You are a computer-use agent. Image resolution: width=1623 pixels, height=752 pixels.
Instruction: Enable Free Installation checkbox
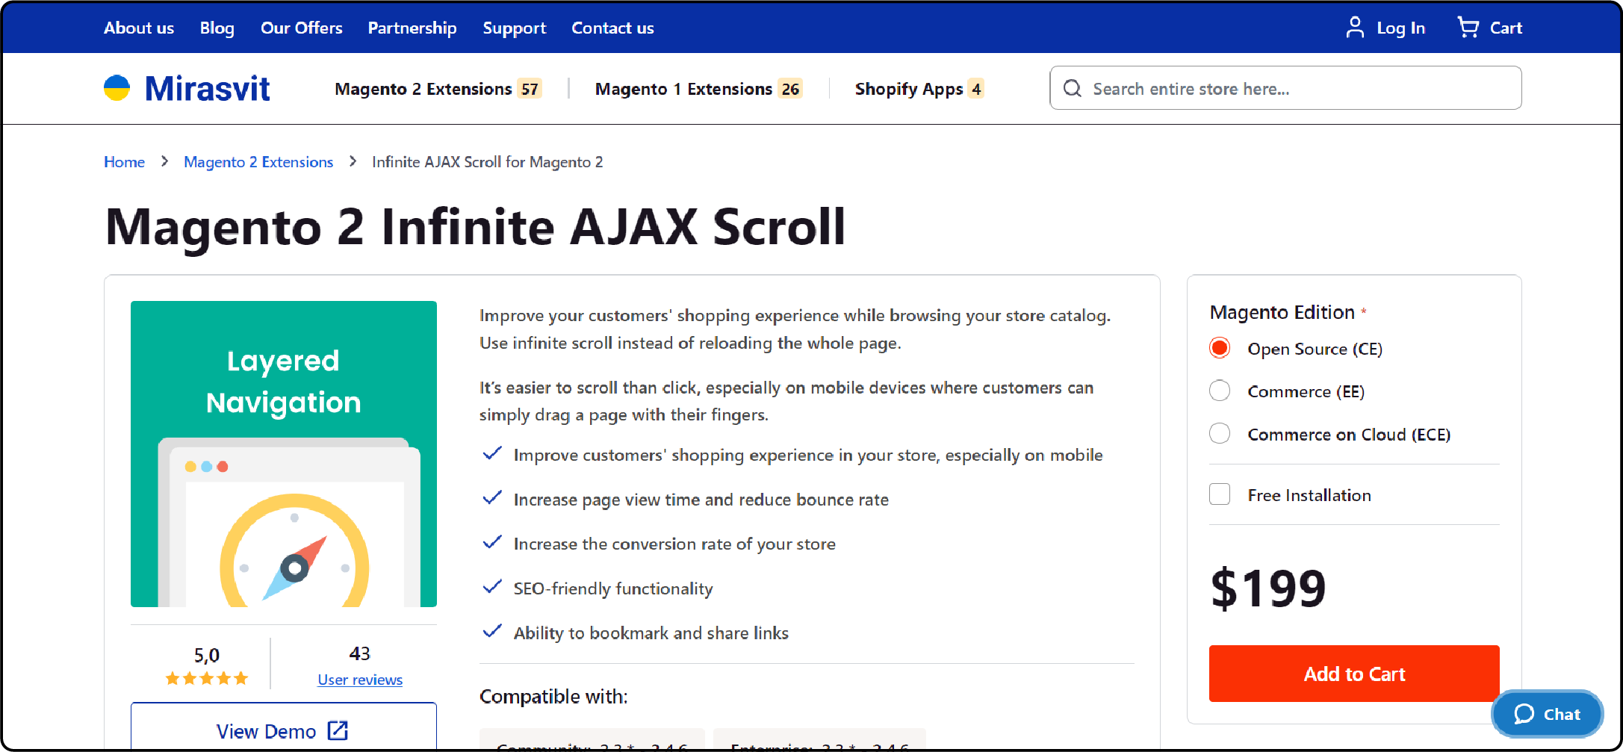pos(1220,494)
